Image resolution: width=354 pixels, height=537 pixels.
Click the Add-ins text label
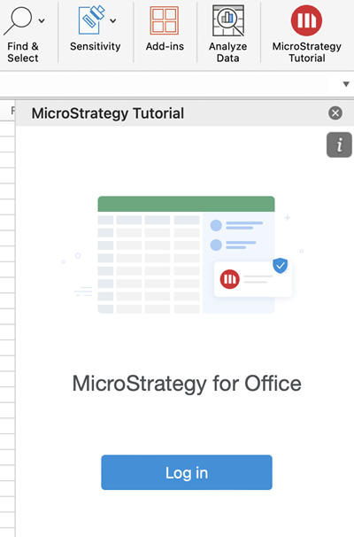click(165, 46)
